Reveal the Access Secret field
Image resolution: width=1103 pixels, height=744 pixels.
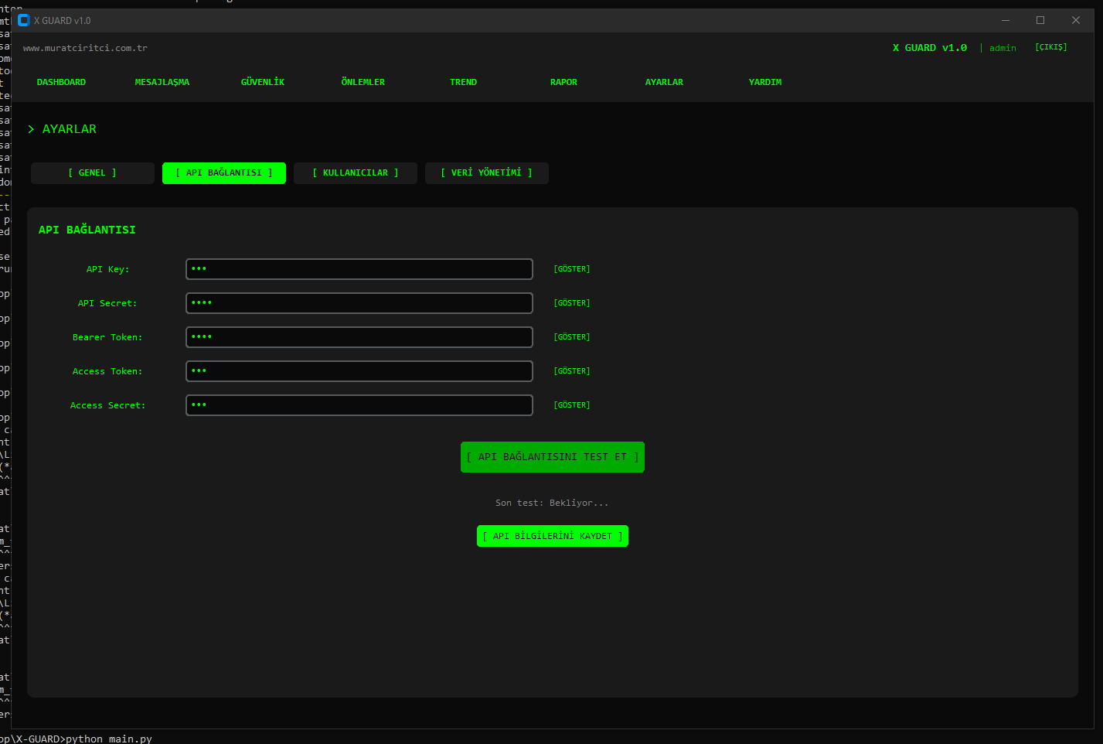(x=571, y=405)
